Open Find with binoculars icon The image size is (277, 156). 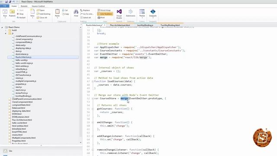(76, 13)
